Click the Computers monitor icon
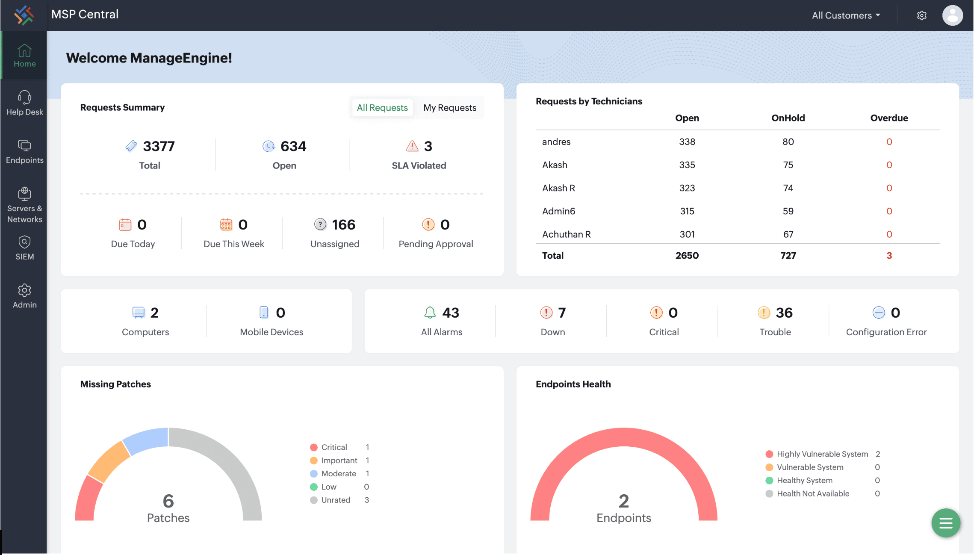 tap(139, 313)
